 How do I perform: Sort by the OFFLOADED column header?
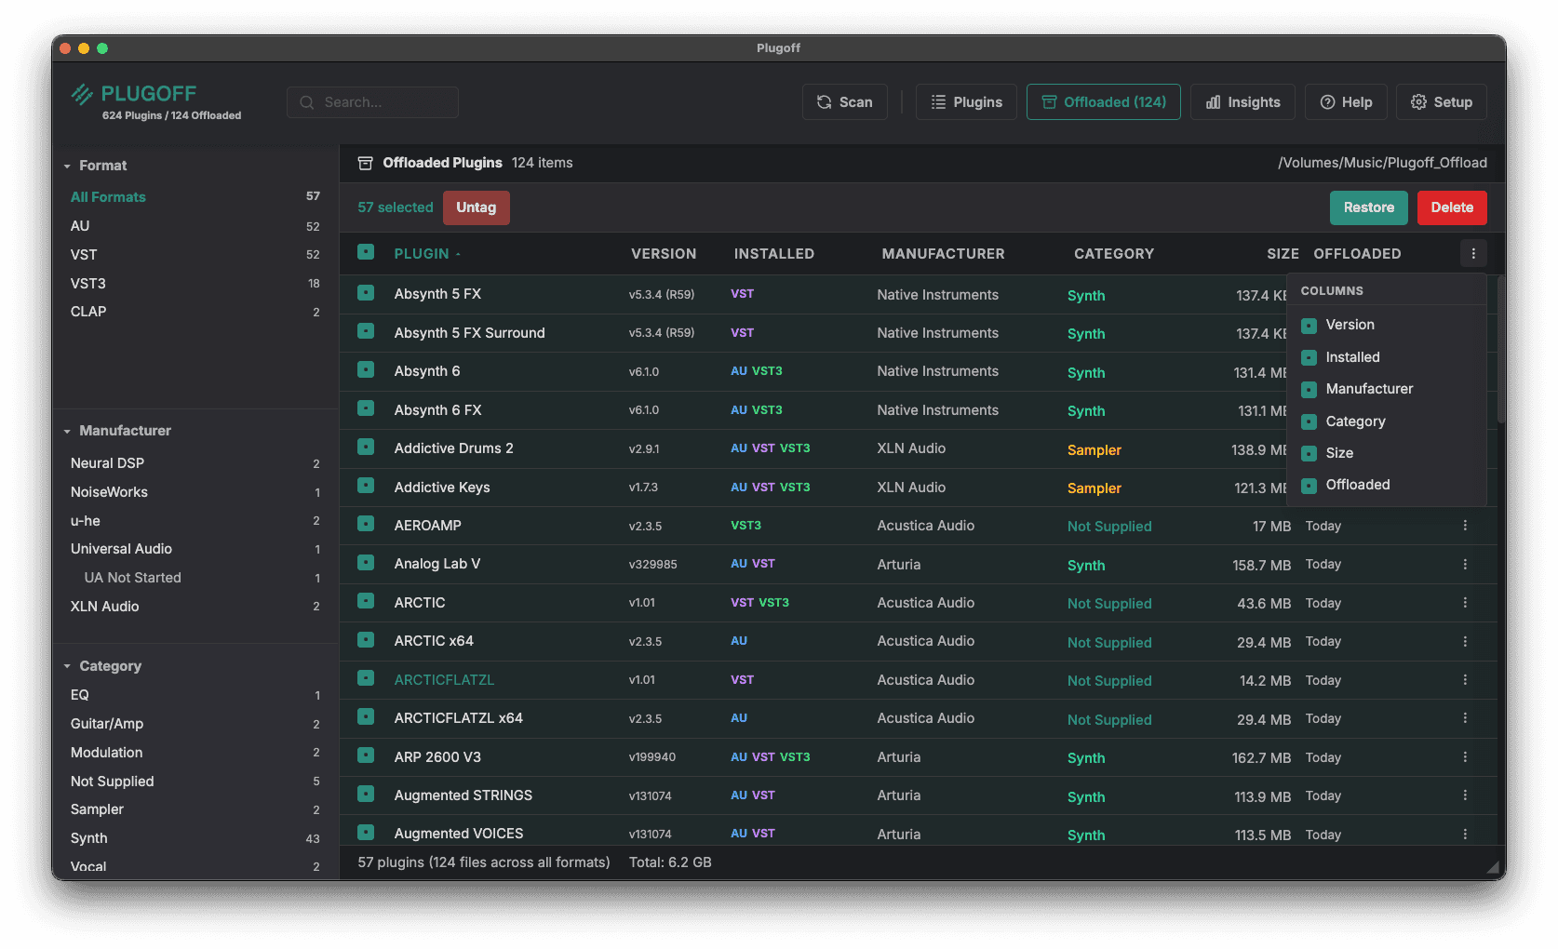(1357, 254)
